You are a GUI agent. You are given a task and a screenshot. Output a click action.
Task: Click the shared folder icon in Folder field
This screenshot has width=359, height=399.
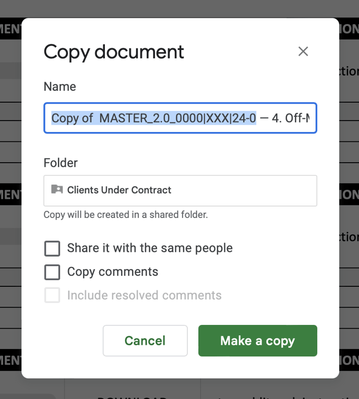click(57, 190)
